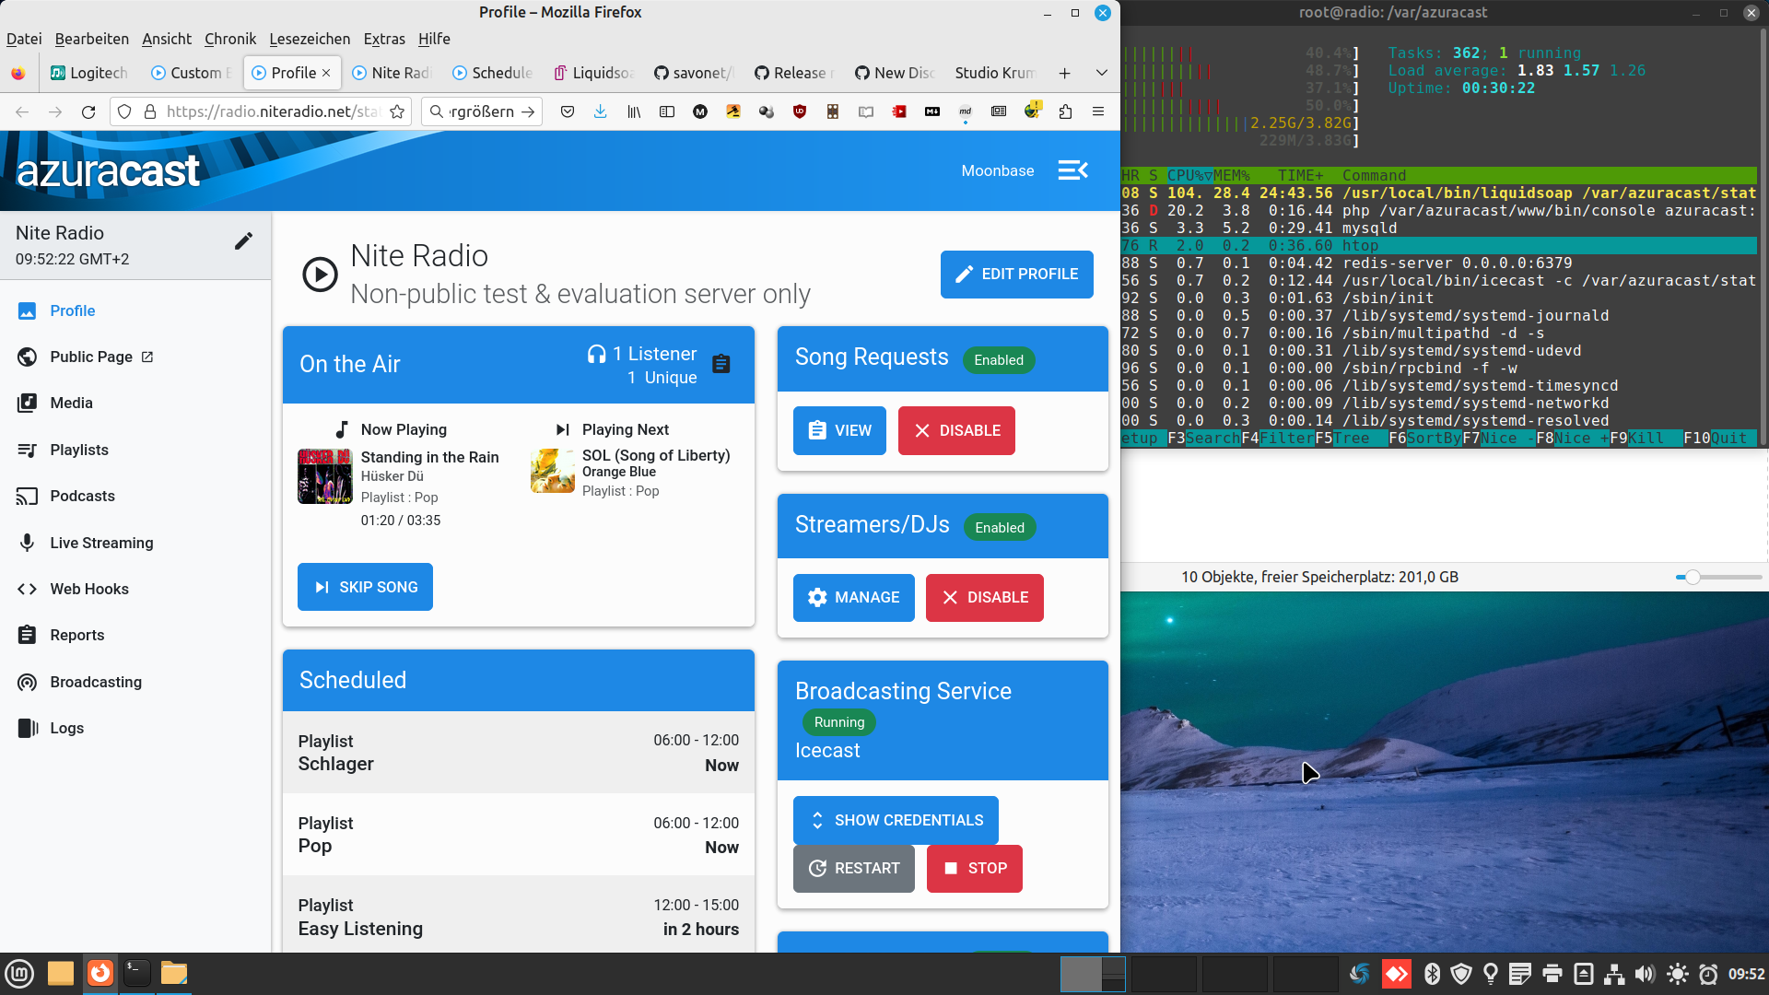This screenshot has height=995, width=1769.
Task: Expand Show Credentials for Icecast
Action: click(895, 820)
